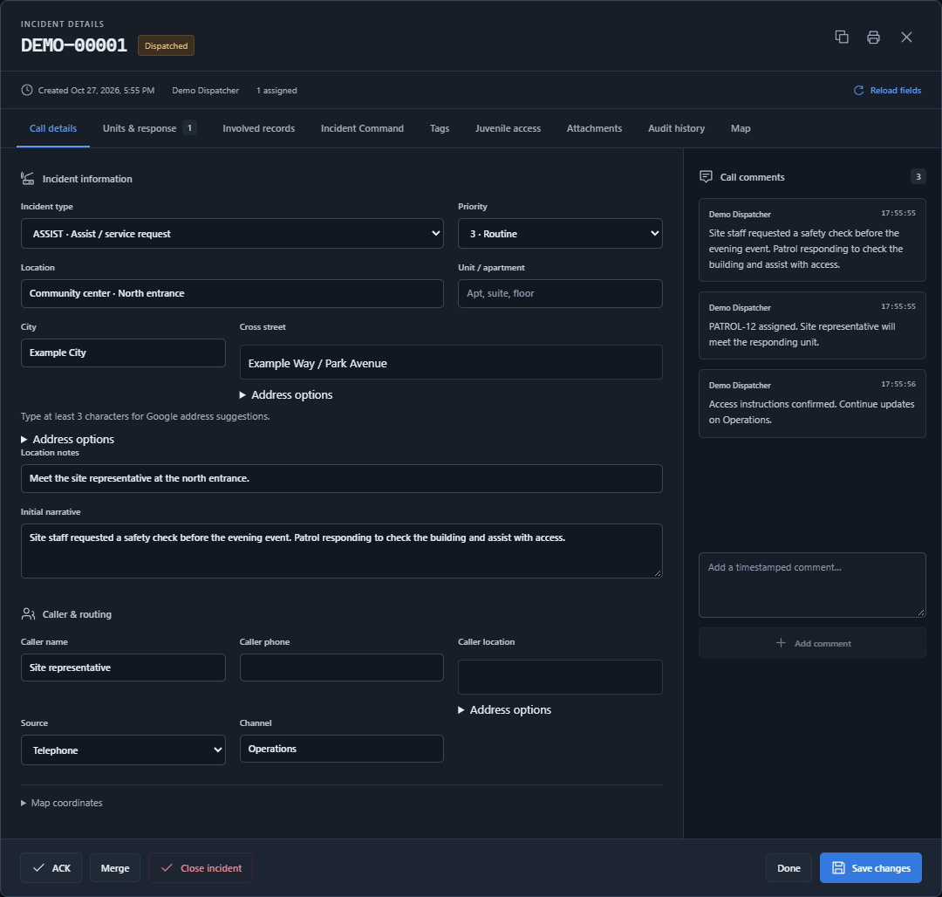This screenshot has width=942, height=897.
Task: Open the Attachments tab
Action: [594, 128]
